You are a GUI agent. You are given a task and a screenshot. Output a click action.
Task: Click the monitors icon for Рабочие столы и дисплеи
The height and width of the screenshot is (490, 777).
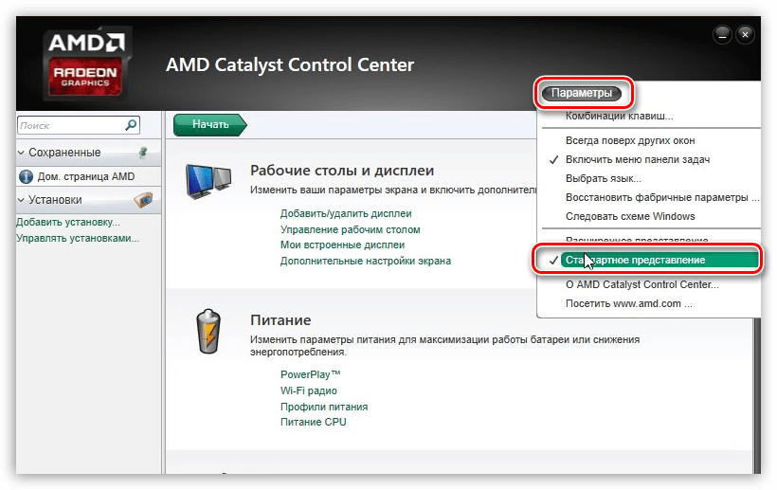[x=208, y=181]
